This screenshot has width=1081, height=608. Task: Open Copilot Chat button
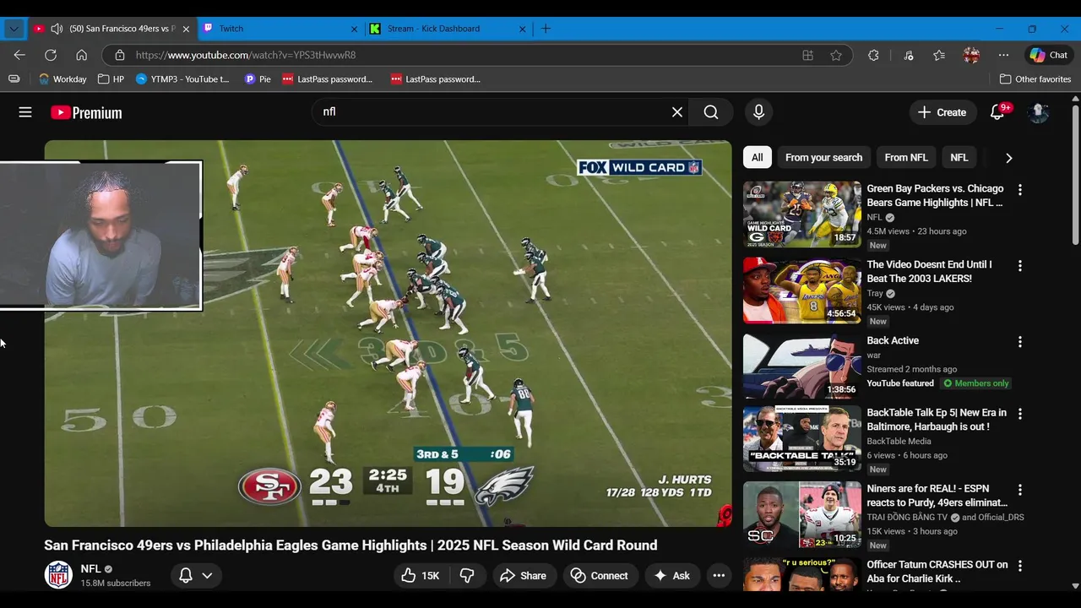[1048, 55]
